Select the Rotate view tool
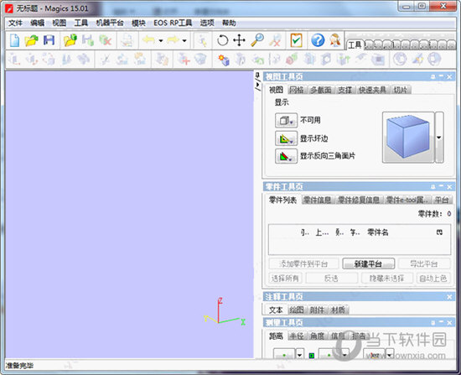The width and height of the screenshot is (461, 375). pyautogui.click(x=223, y=40)
